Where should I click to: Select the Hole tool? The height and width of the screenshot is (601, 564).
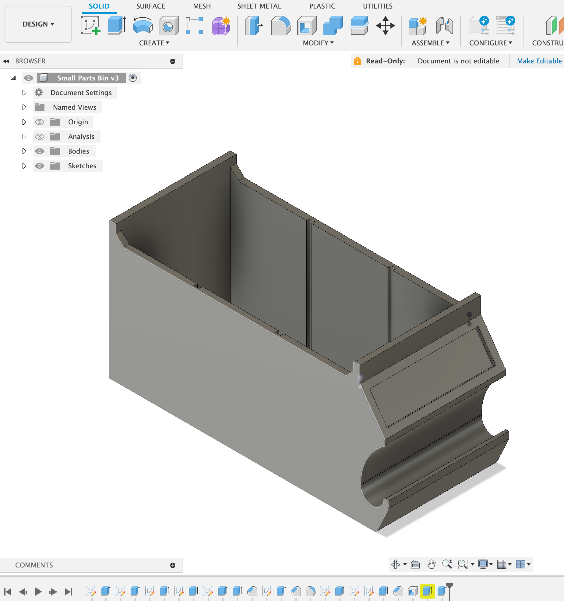[169, 26]
